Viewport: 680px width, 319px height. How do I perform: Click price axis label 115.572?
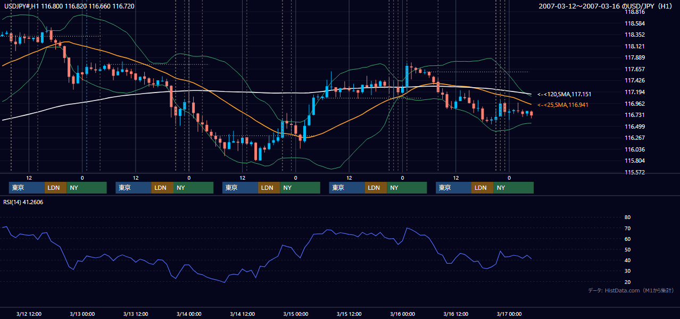634,172
